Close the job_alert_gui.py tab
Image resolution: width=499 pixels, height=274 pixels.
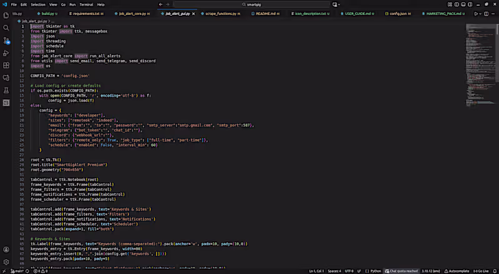[193, 14]
